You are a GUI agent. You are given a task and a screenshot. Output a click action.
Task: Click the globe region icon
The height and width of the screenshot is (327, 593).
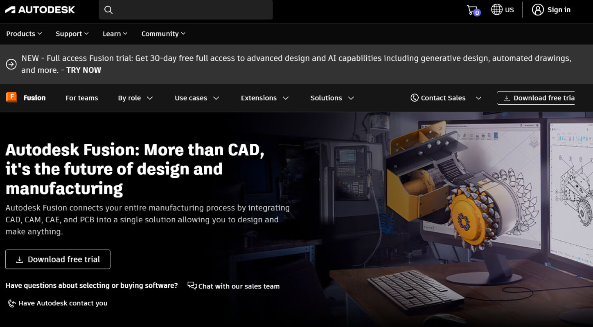coord(497,9)
